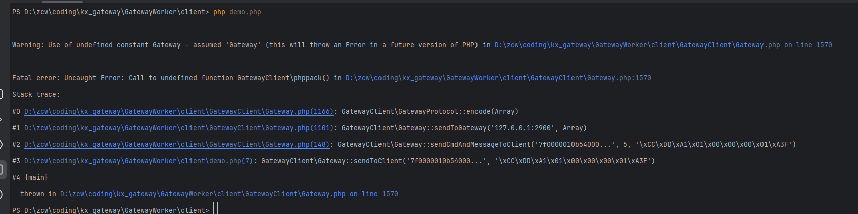Focus the terminal cursor at the last prompt
This screenshot has width=858, height=214.
click(x=215, y=209)
